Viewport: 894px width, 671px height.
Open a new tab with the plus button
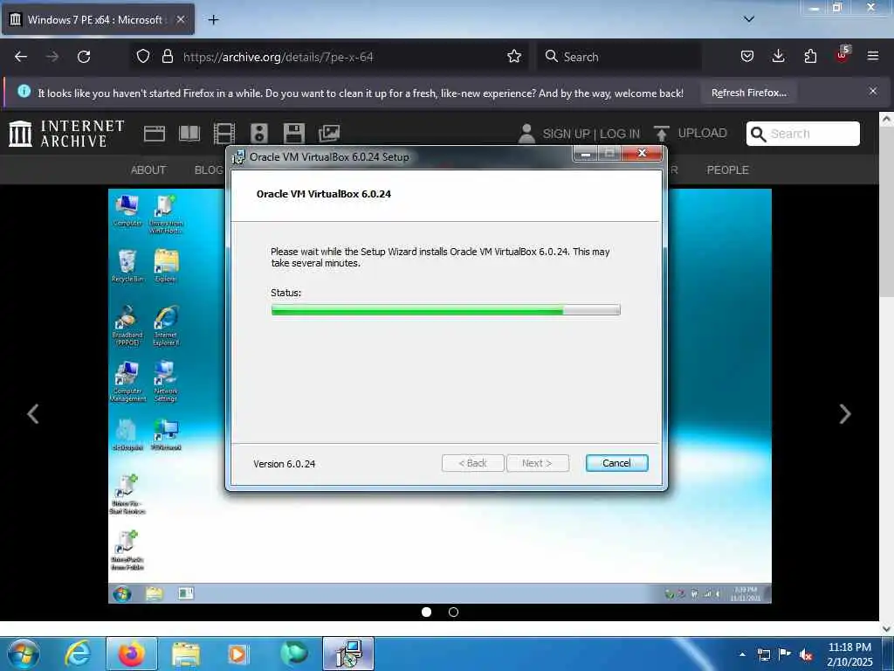pyautogui.click(x=213, y=20)
